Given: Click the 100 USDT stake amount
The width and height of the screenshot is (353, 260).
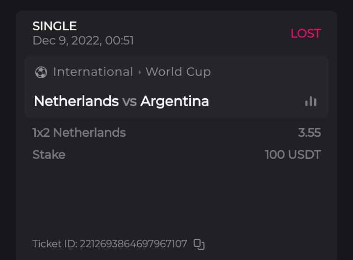Looking at the screenshot, I should coord(293,155).
